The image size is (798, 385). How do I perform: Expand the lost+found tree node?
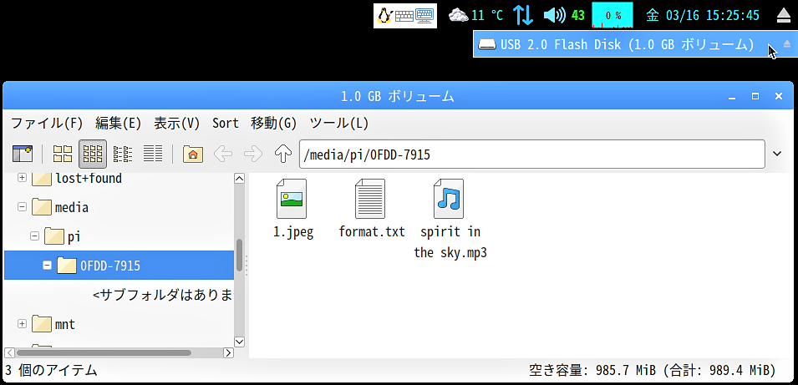coord(22,178)
